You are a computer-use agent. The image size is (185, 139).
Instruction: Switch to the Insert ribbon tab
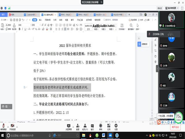pos(41,20)
